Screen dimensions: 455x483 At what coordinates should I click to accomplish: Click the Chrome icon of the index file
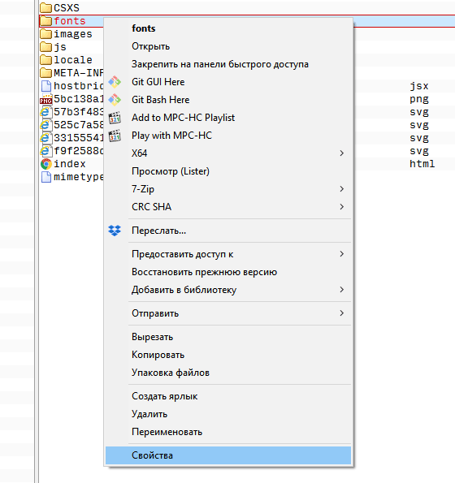(46, 164)
